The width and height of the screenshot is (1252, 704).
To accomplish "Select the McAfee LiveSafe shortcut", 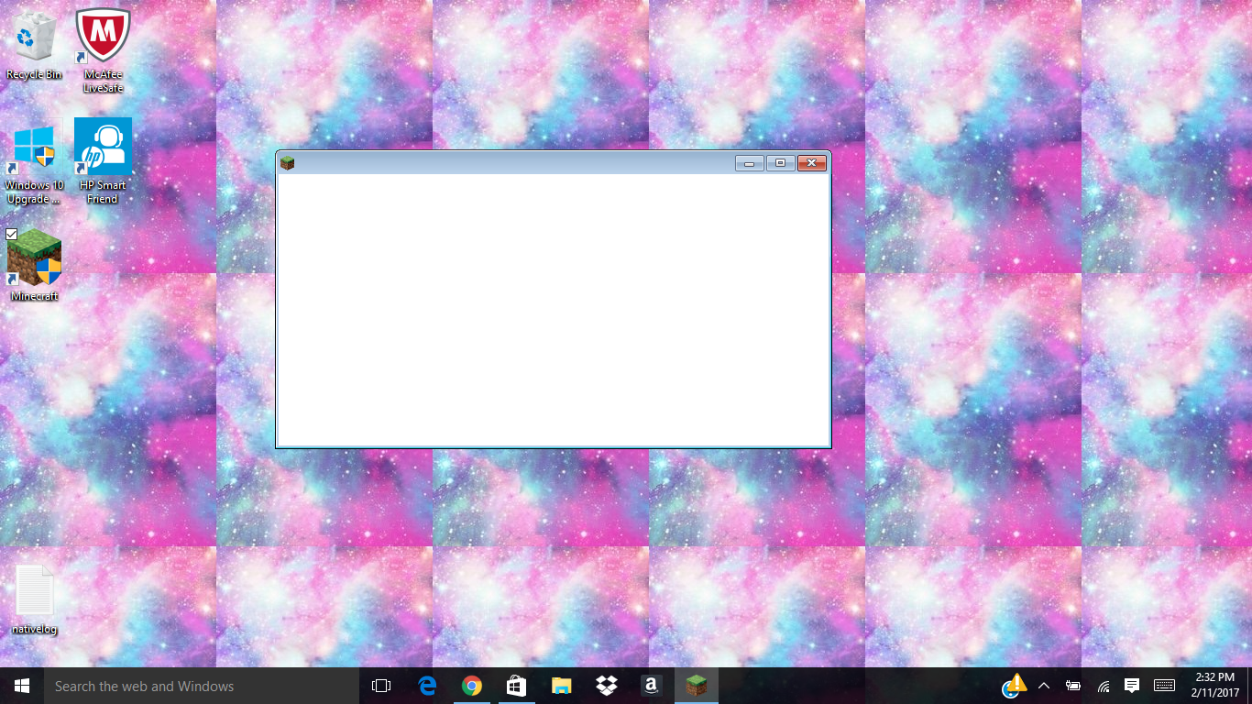I will (x=103, y=49).
